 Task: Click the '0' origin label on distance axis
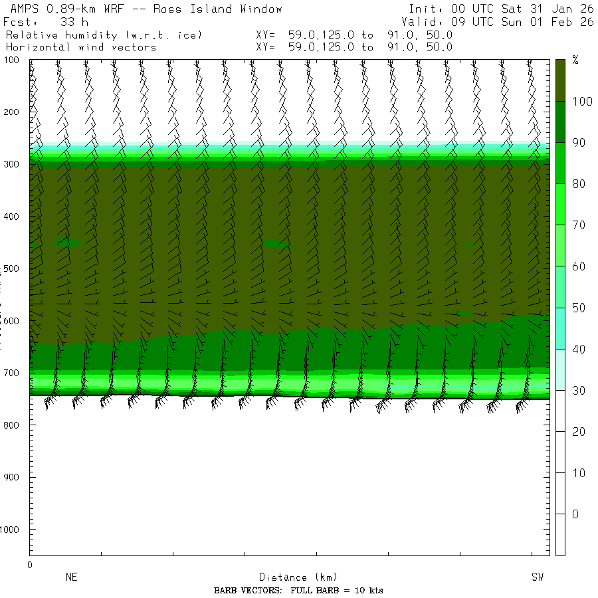[30, 565]
